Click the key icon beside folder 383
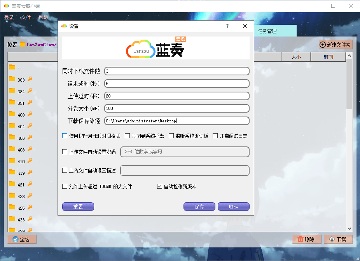Image resolution: width=360 pixels, height=261 pixels. point(30,79)
